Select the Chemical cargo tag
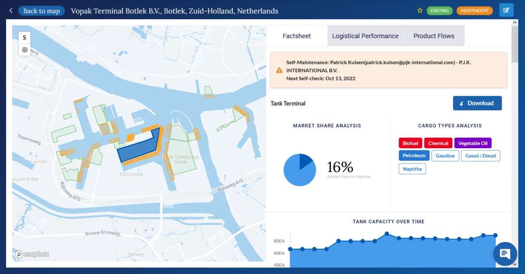Image resolution: width=525 pixels, height=274 pixels. pyautogui.click(x=438, y=143)
